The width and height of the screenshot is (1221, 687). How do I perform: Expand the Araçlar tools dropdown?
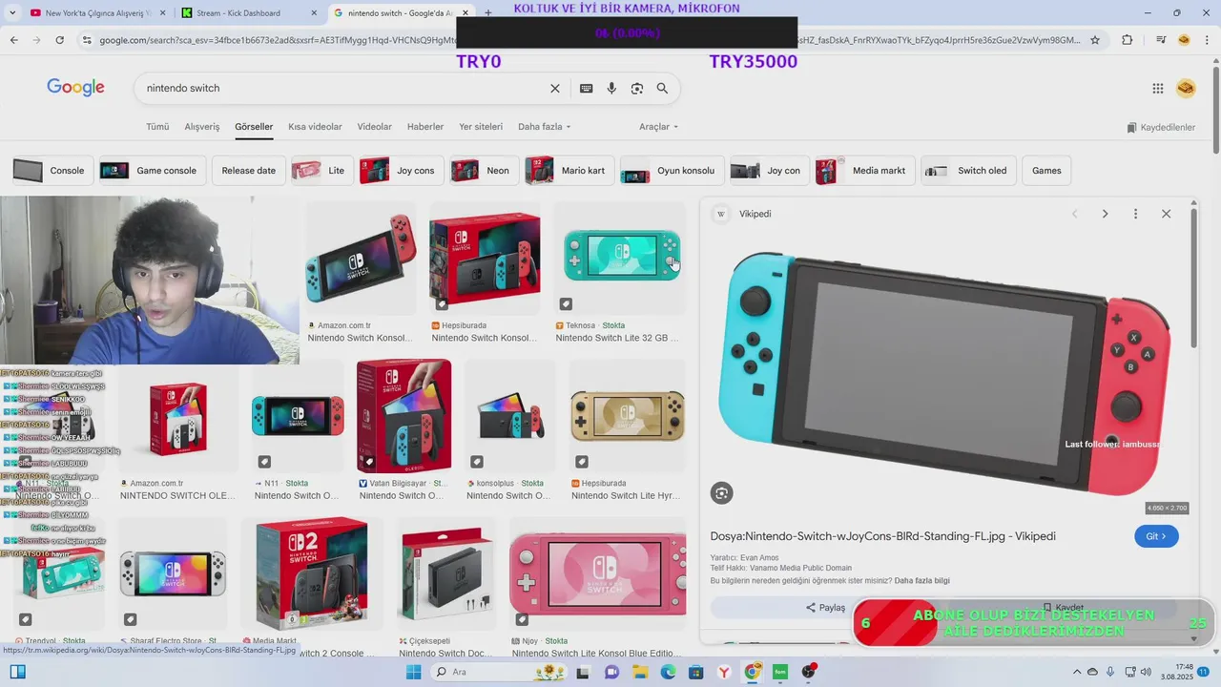658,127
